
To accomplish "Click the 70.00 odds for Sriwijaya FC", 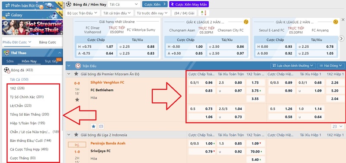I will tap(256, 151).
